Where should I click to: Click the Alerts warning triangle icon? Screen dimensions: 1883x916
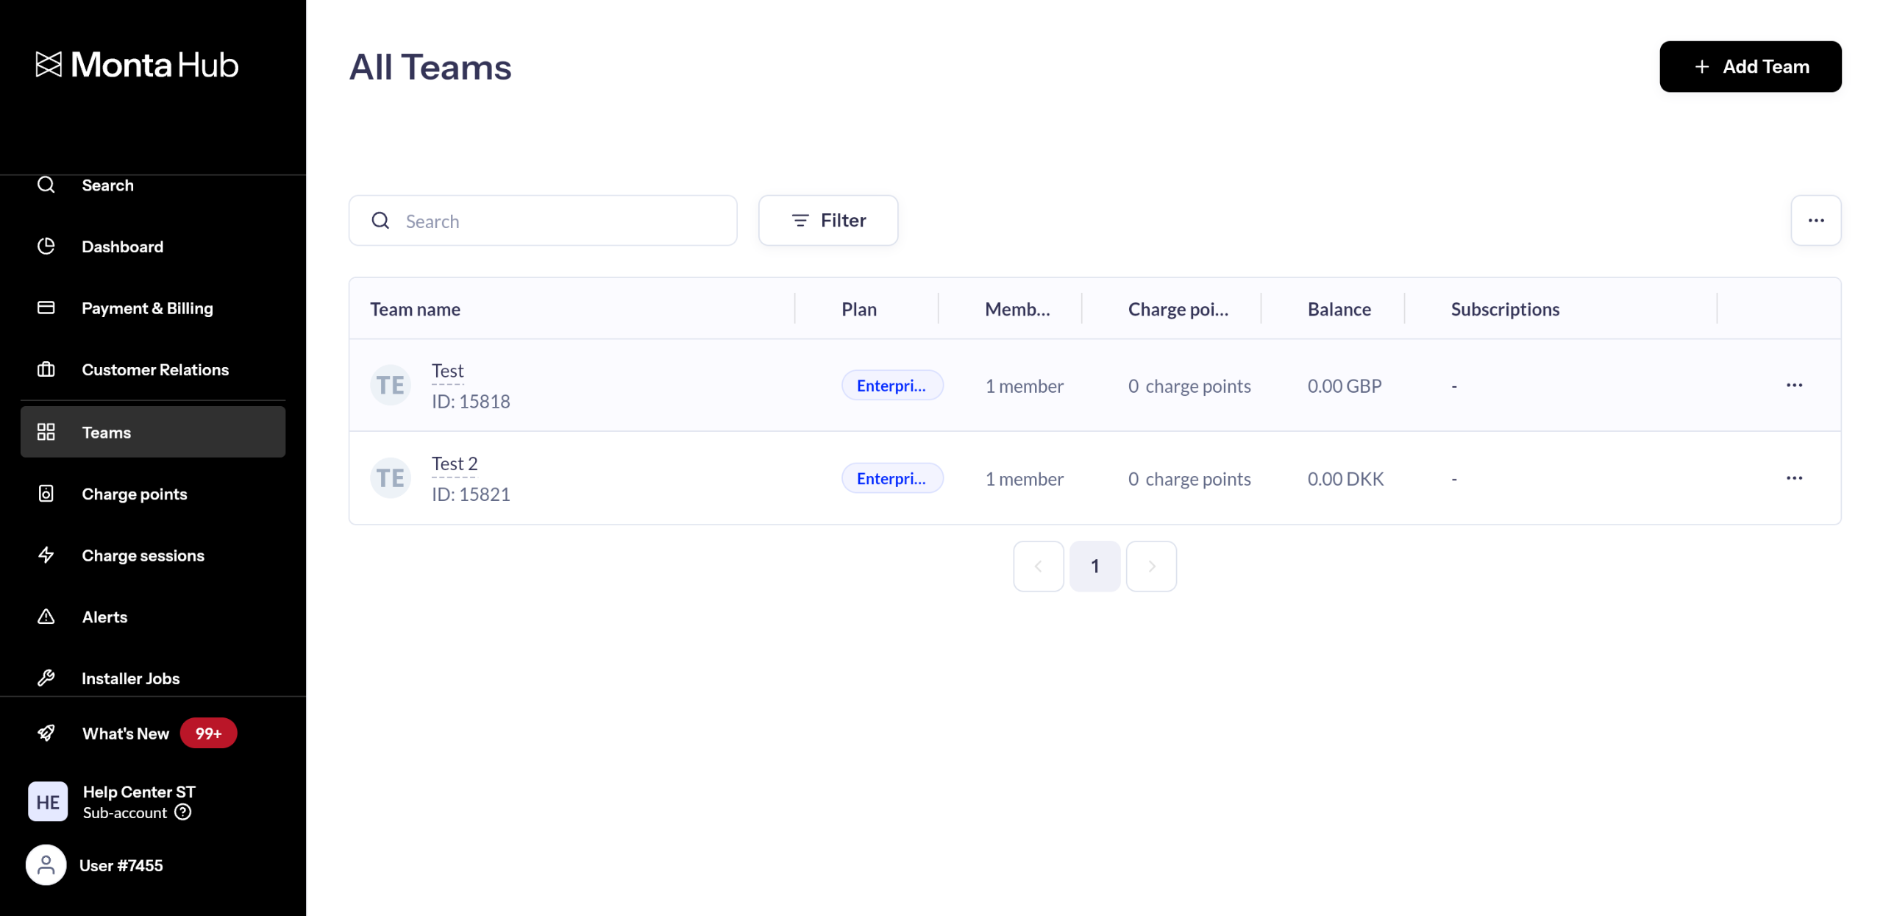(x=46, y=617)
